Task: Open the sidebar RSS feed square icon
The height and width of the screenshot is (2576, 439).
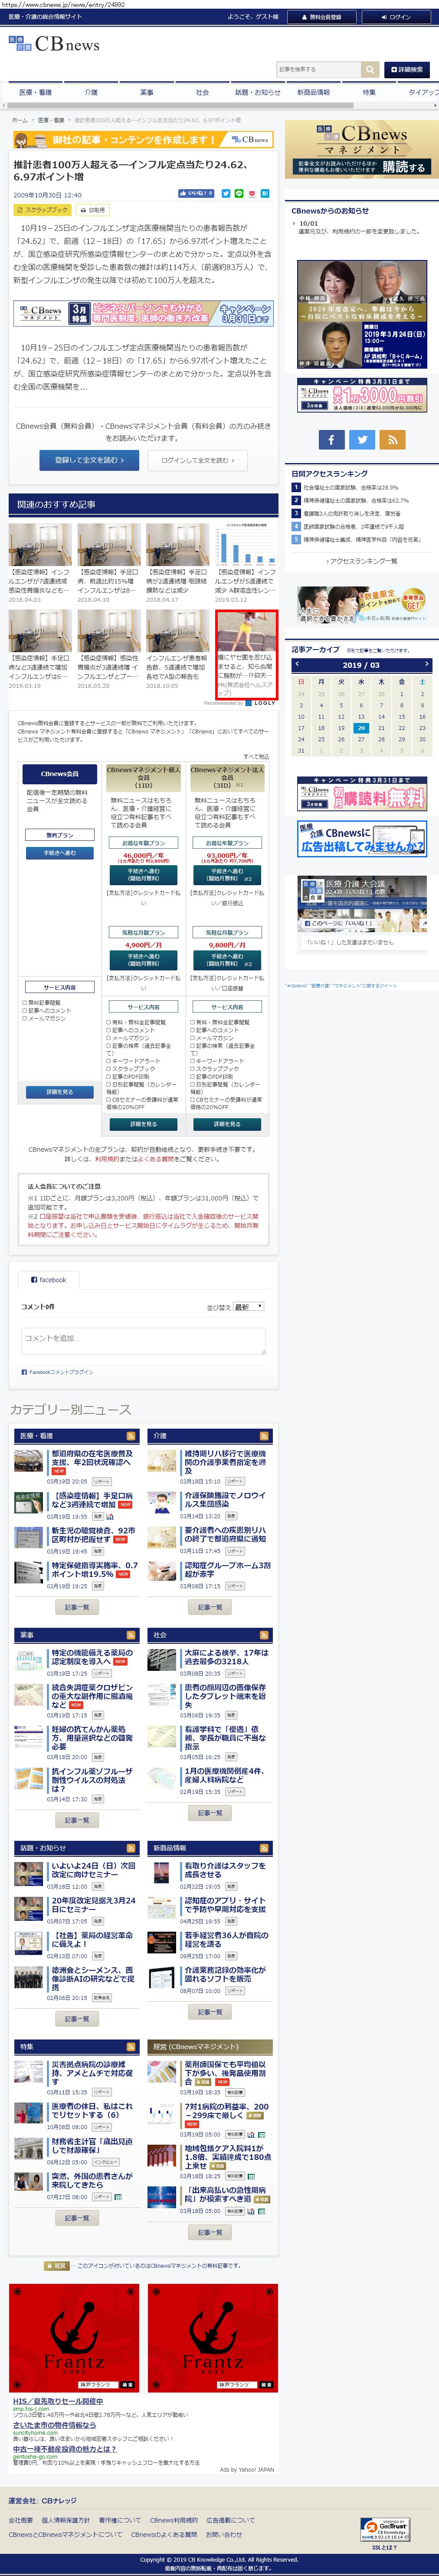Action: coord(392,439)
